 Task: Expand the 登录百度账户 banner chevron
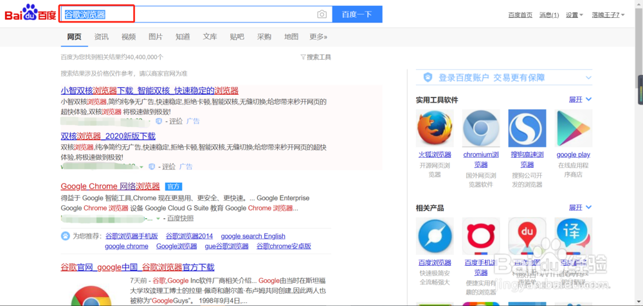pos(588,78)
